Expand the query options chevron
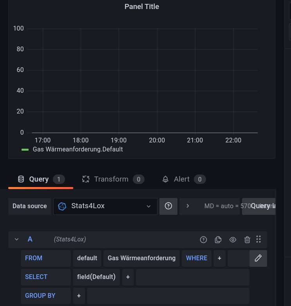Viewport: 291px width, 306px height. pyautogui.click(x=188, y=206)
